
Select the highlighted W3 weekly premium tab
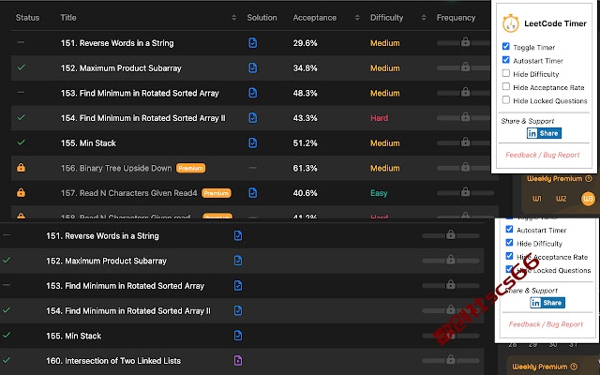588,199
